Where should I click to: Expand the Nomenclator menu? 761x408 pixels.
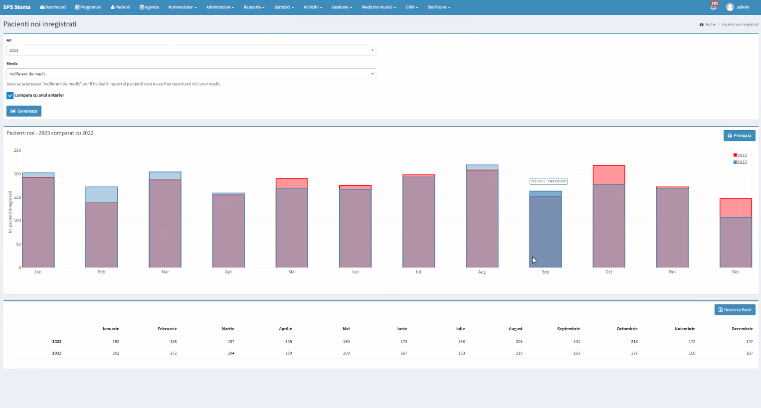pyautogui.click(x=182, y=7)
